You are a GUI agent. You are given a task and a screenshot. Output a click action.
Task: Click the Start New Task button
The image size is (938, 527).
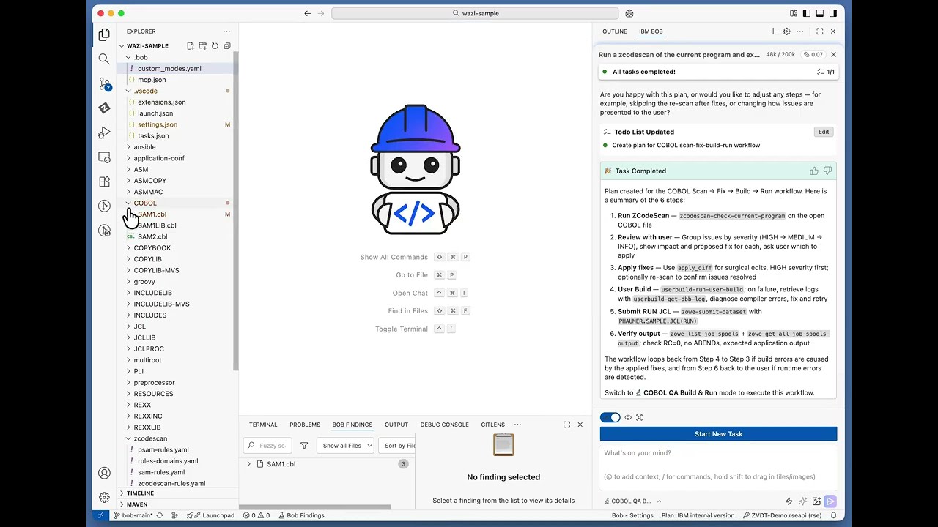[x=718, y=434]
